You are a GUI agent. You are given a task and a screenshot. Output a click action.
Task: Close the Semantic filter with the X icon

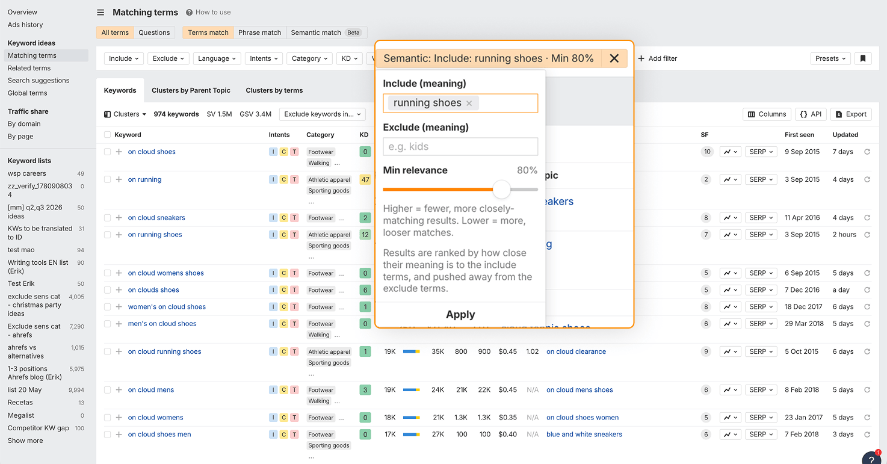tap(614, 58)
